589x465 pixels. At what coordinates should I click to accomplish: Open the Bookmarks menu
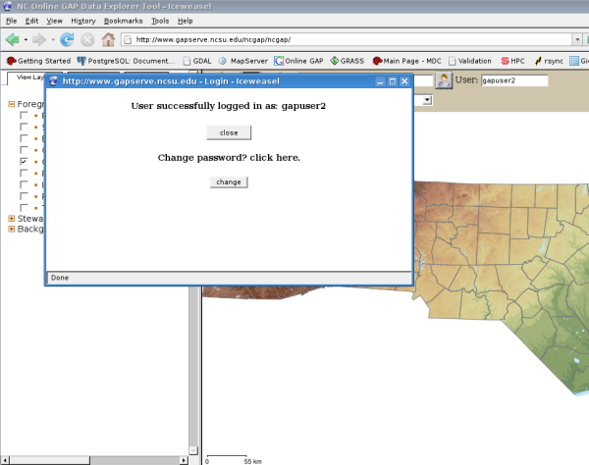coord(124,21)
